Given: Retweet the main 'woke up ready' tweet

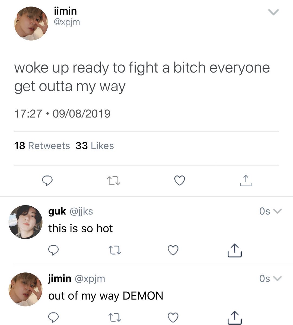Looking at the screenshot, I should [x=113, y=181].
